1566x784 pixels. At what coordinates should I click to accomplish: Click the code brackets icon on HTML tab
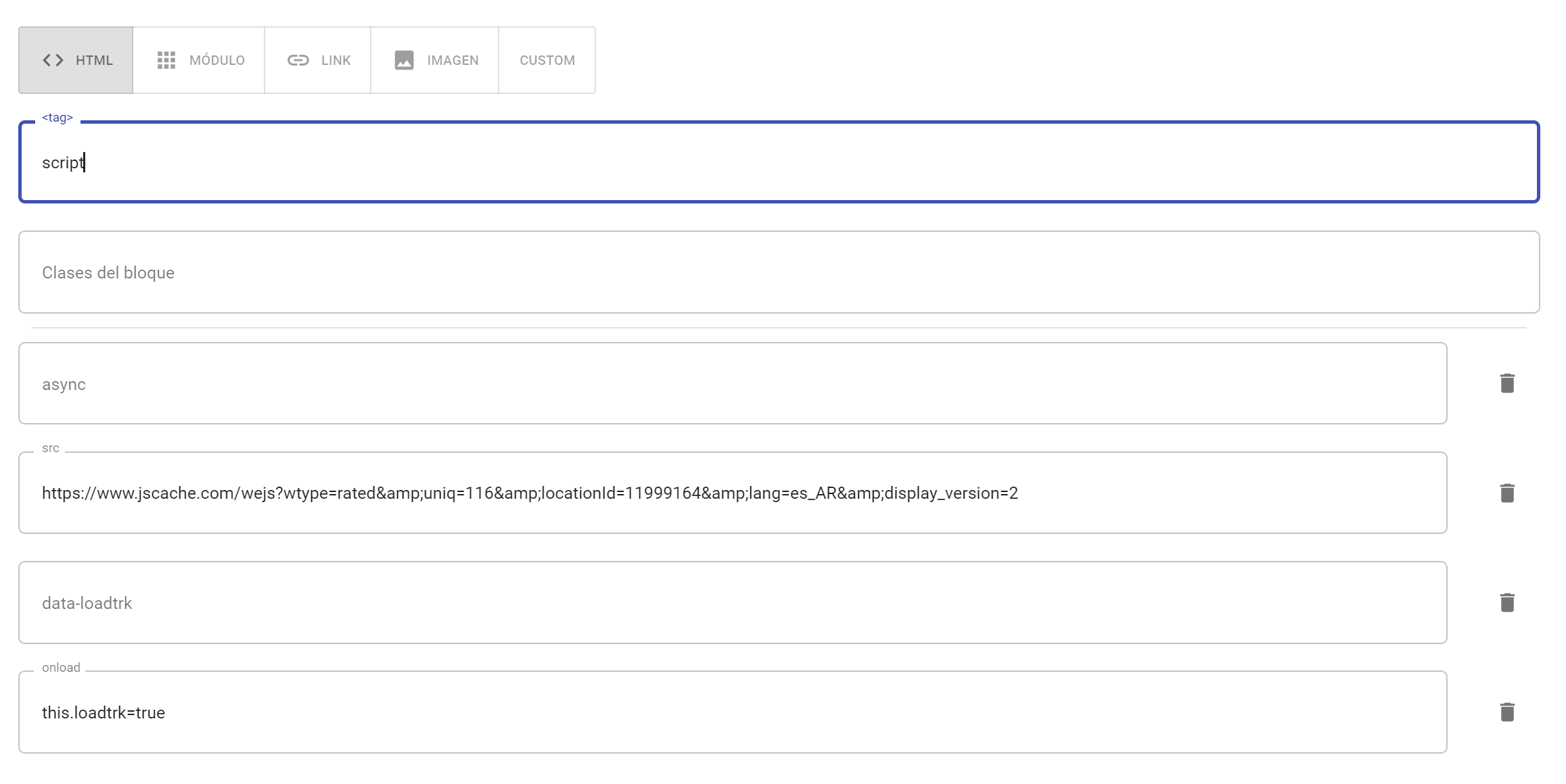tap(53, 60)
